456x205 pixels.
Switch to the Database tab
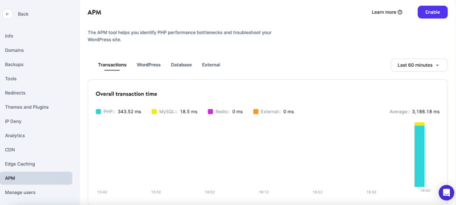(x=181, y=65)
